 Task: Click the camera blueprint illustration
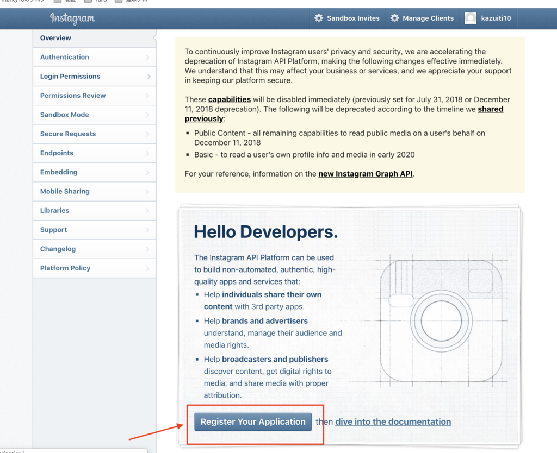pyautogui.click(x=441, y=320)
